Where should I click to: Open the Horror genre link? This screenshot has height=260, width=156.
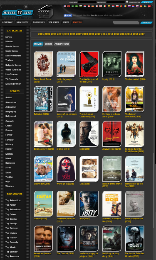pos(9,149)
